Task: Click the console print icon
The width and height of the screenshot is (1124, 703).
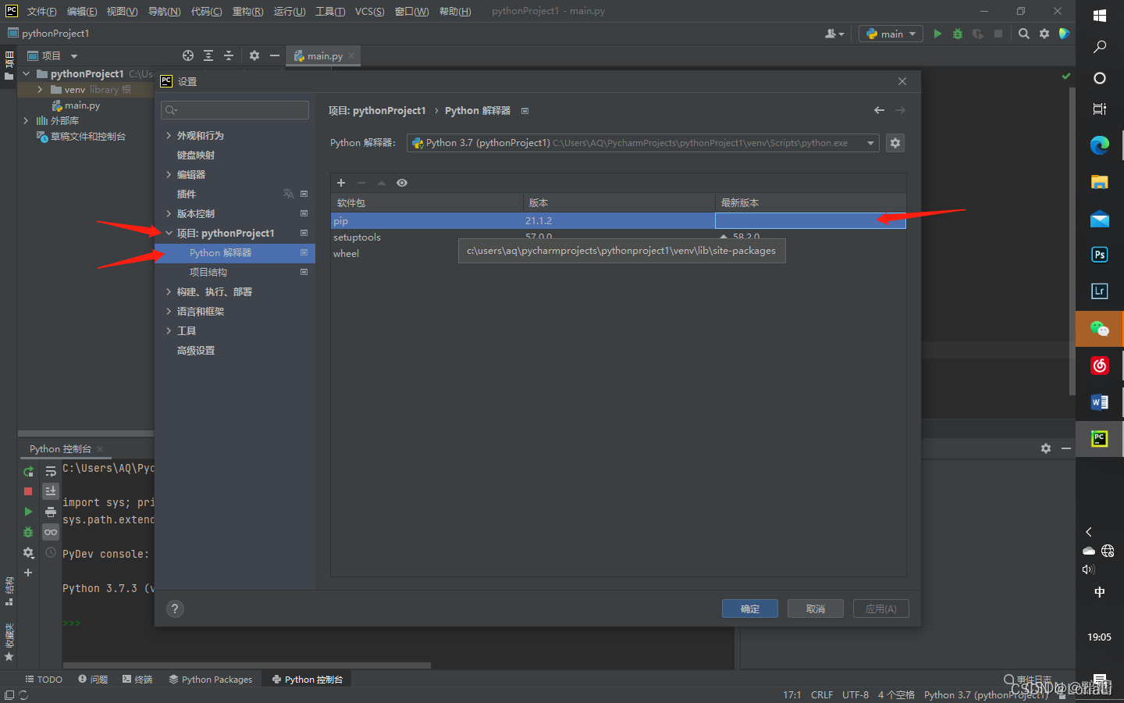Action: (51, 512)
